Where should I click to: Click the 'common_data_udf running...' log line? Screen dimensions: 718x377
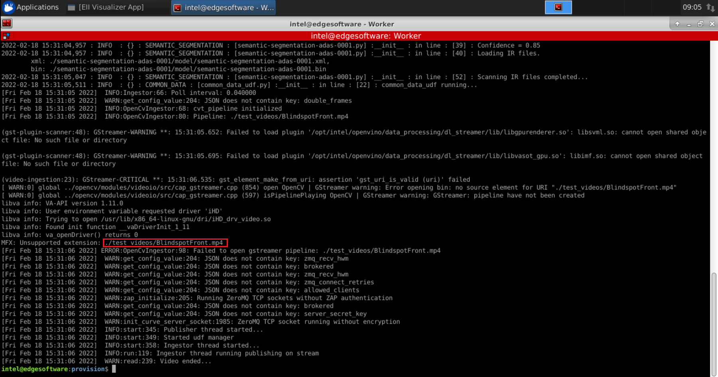point(239,85)
